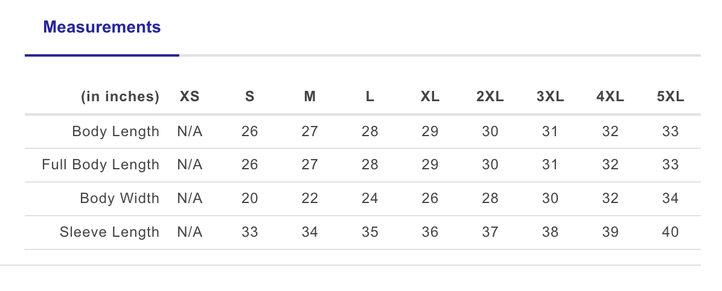Image resolution: width=722 pixels, height=291 pixels.
Task: Click Body Width value for size S
Action: coord(249,199)
